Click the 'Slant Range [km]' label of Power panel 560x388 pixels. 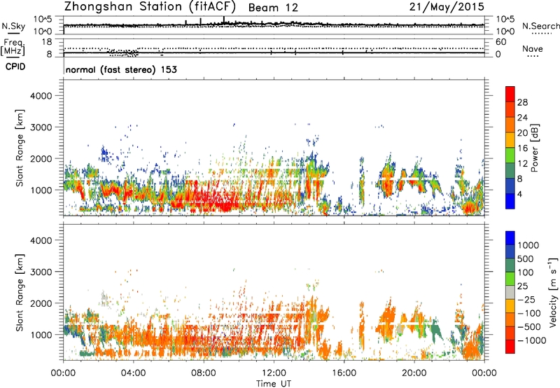click(20, 148)
